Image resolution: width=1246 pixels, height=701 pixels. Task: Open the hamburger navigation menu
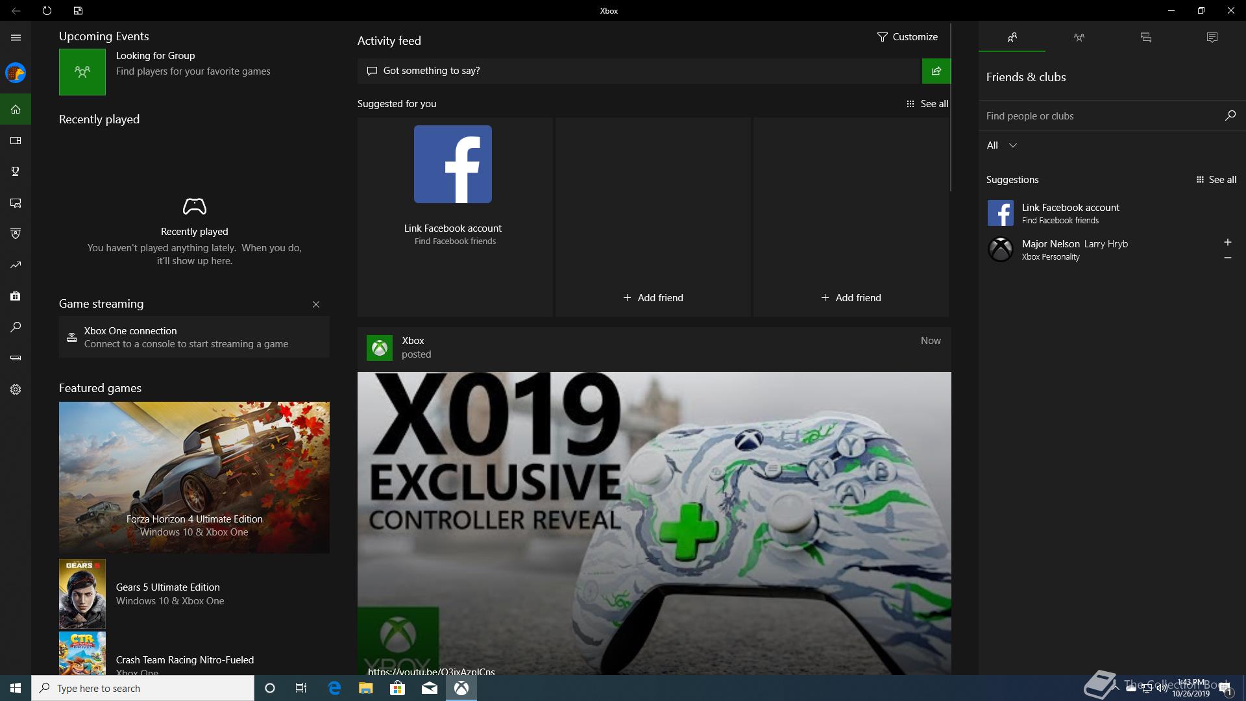click(16, 38)
